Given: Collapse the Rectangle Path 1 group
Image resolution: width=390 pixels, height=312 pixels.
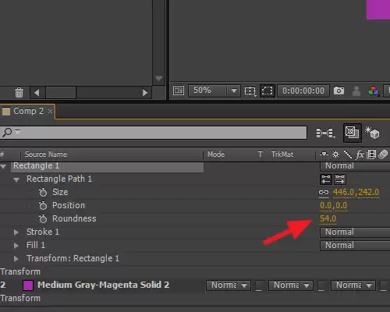Looking at the screenshot, I should pos(16,179).
